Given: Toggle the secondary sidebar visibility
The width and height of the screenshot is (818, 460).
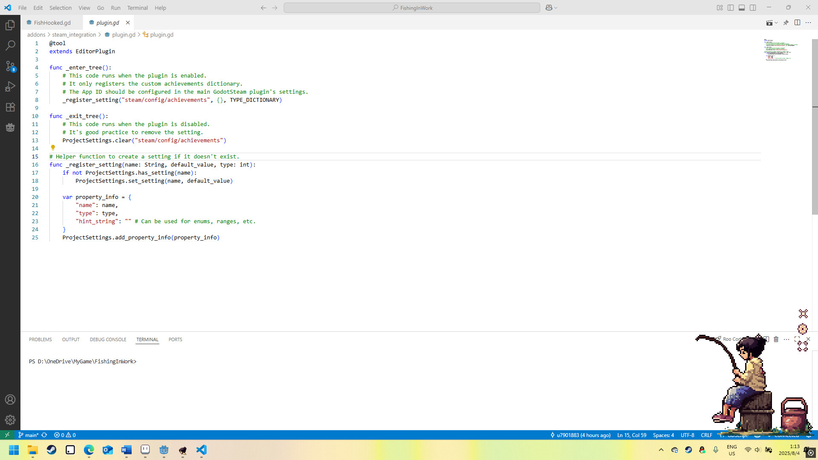Looking at the screenshot, I should coord(753,8).
